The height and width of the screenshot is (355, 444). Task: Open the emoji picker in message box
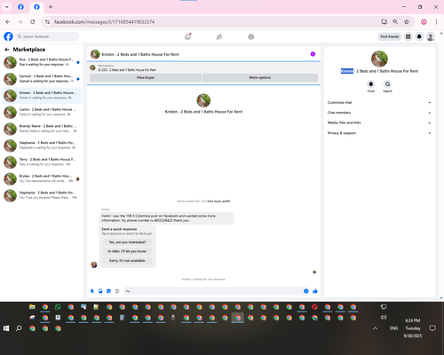(x=306, y=291)
